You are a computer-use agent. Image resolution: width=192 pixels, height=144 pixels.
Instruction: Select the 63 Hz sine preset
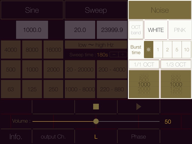[x=11, y=89]
